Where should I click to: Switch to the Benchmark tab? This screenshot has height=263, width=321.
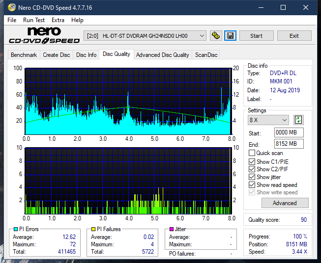[x=24, y=55]
